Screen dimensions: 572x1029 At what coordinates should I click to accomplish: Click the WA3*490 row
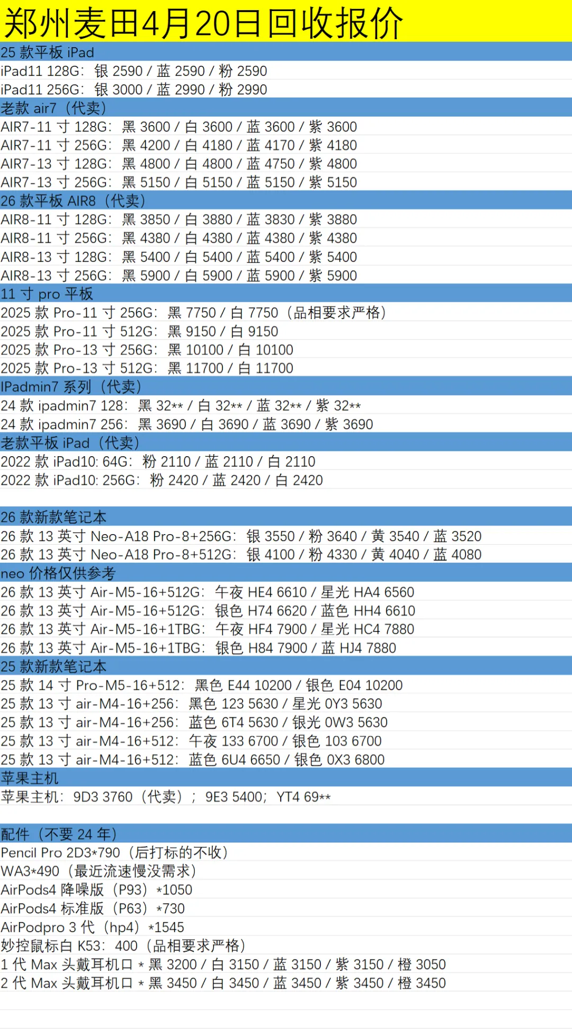tap(286, 871)
